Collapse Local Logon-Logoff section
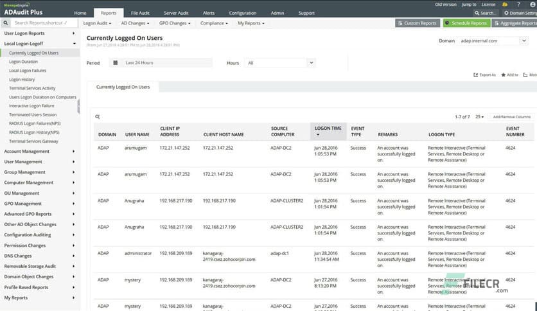This screenshot has height=311, width=537. [40, 44]
